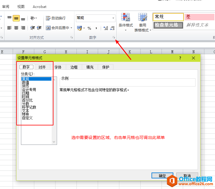Screen dimensions: 215x189
Task: Switch to the 对齐 dialog tab
Action: (x=42, y=67)
